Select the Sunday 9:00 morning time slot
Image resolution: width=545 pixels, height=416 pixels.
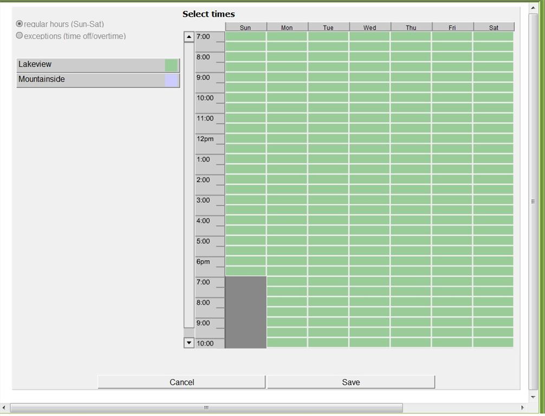click(x=246, y=77)
